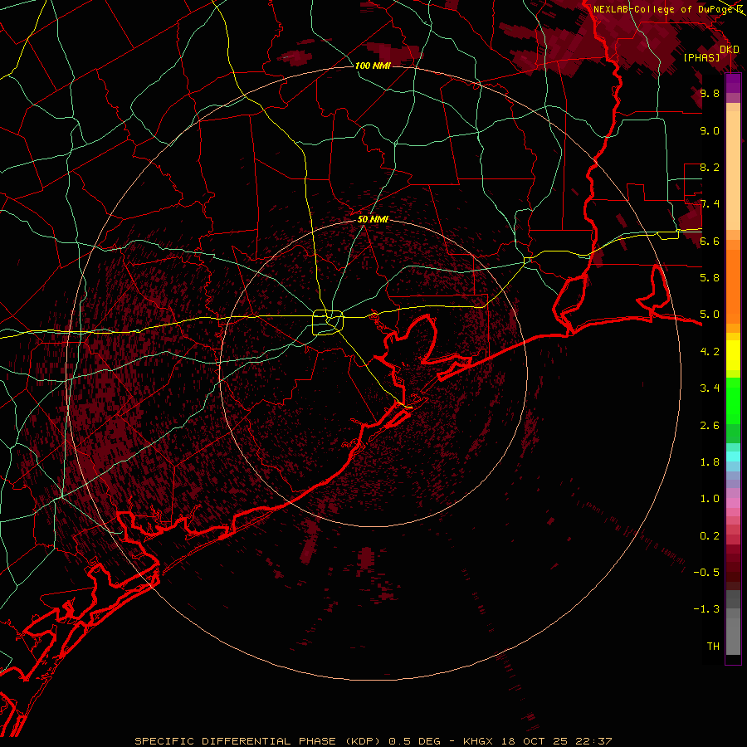The width and height of the screenshot is (747, 747).
Task: Click the -1.3 scale value
Action: pyautogui.click(x=706, y=609)
